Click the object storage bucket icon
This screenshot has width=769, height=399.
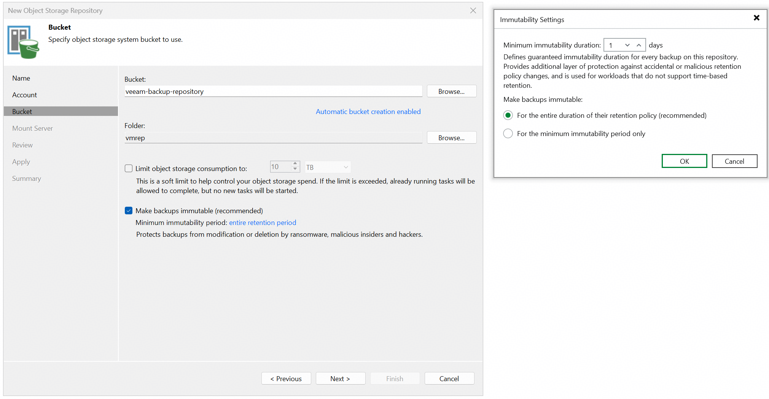[23, 42]
